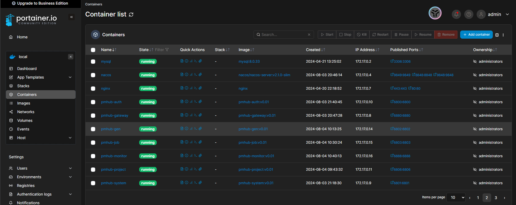Open the table three-dot options menu

[503, 35]
